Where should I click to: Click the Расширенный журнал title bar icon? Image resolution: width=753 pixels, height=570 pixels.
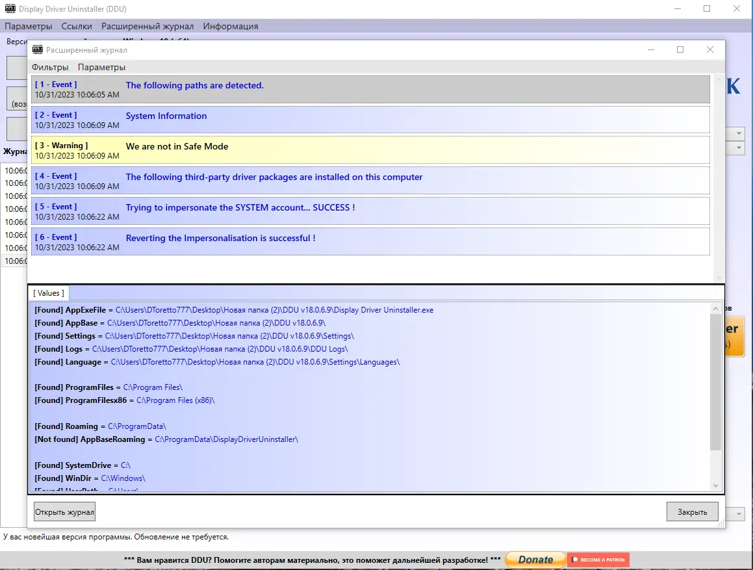[38, 49]
